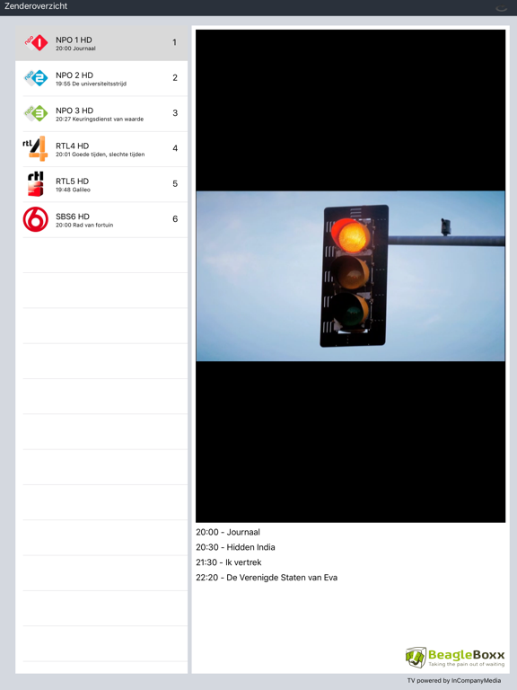517x690 pixels.
Task: Click channel number 4
Action: click(175, 148)
